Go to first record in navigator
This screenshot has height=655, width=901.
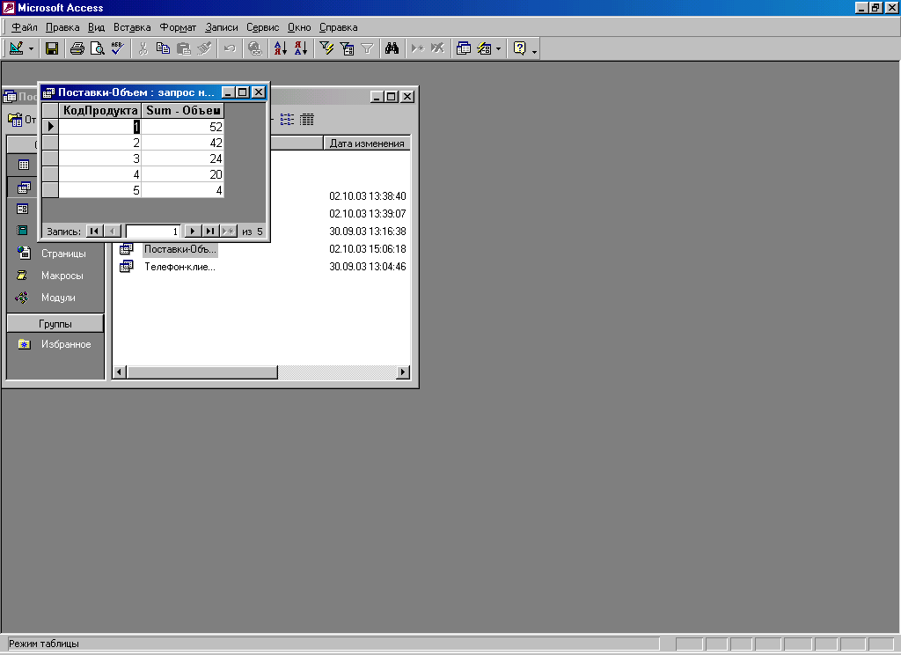94,232
